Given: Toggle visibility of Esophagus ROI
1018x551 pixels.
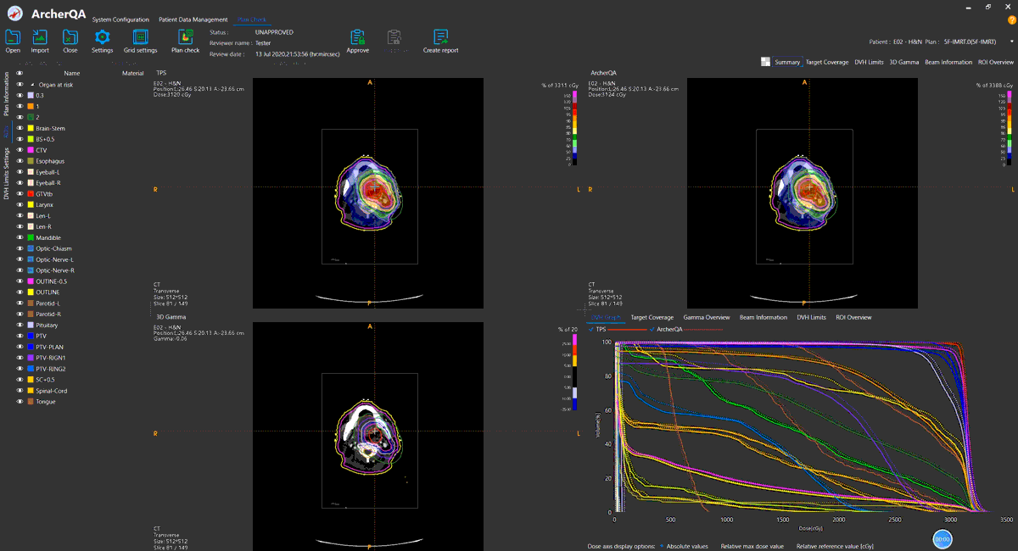Looking at the screenshot, I should click(20, 161).
